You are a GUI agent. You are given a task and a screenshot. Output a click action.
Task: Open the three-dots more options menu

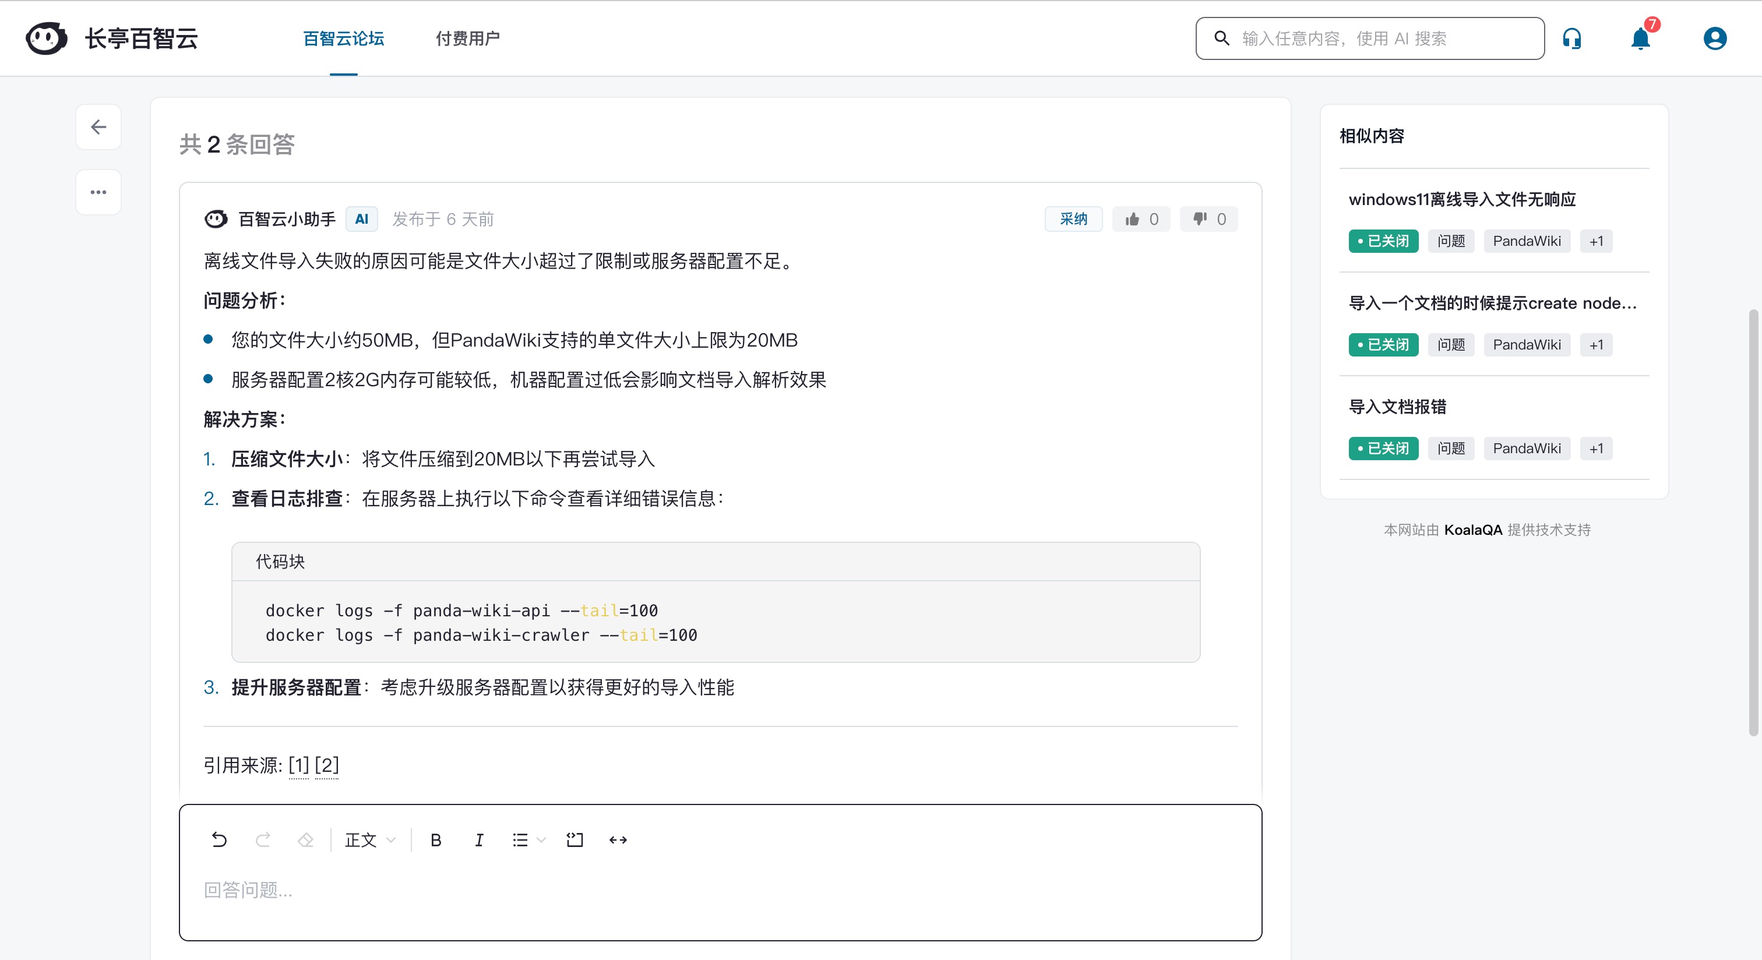coord(98,192)
